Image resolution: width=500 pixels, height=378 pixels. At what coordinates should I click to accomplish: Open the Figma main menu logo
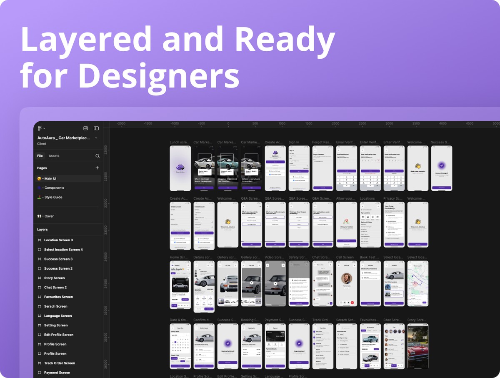click(x=40, y=128)
